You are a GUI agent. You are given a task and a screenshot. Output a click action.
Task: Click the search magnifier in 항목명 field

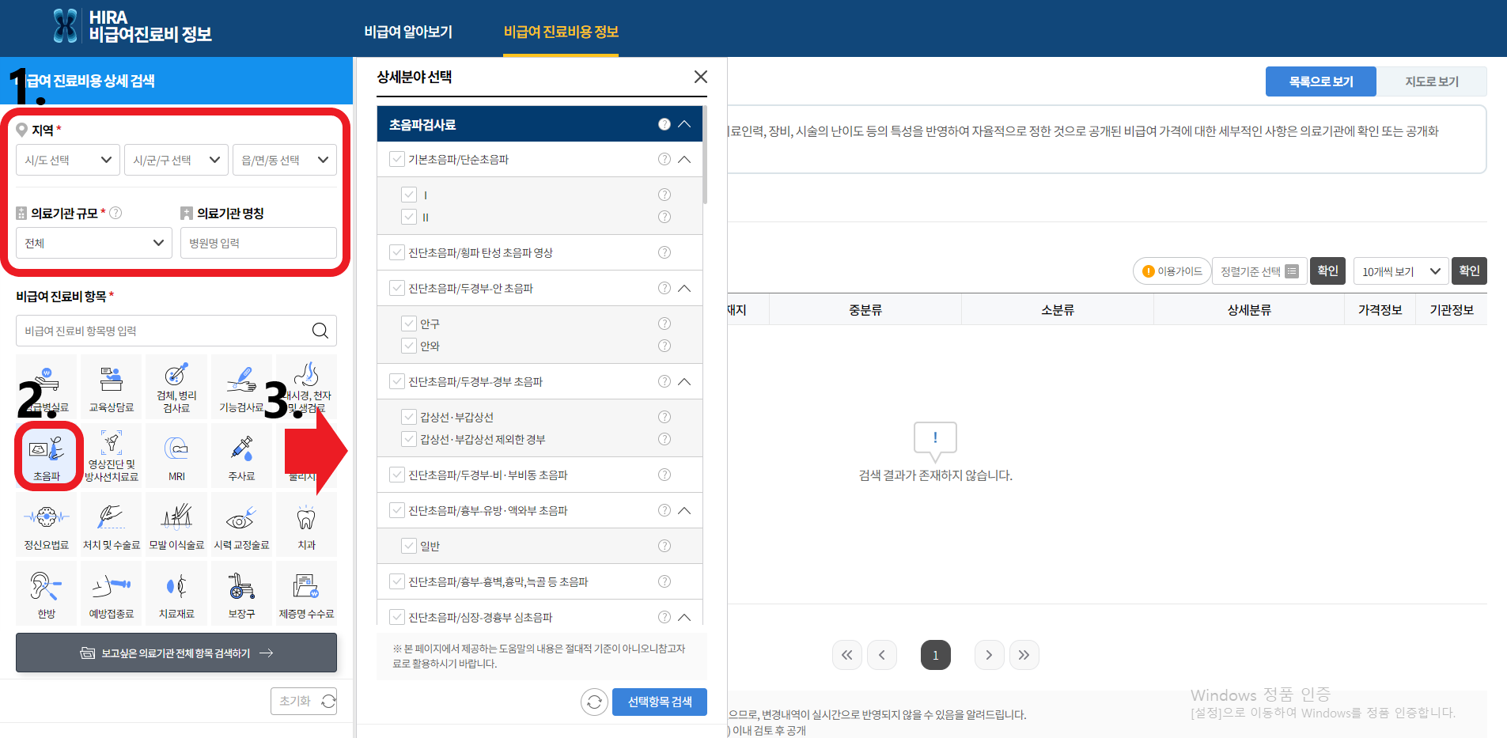click(320, 331)
